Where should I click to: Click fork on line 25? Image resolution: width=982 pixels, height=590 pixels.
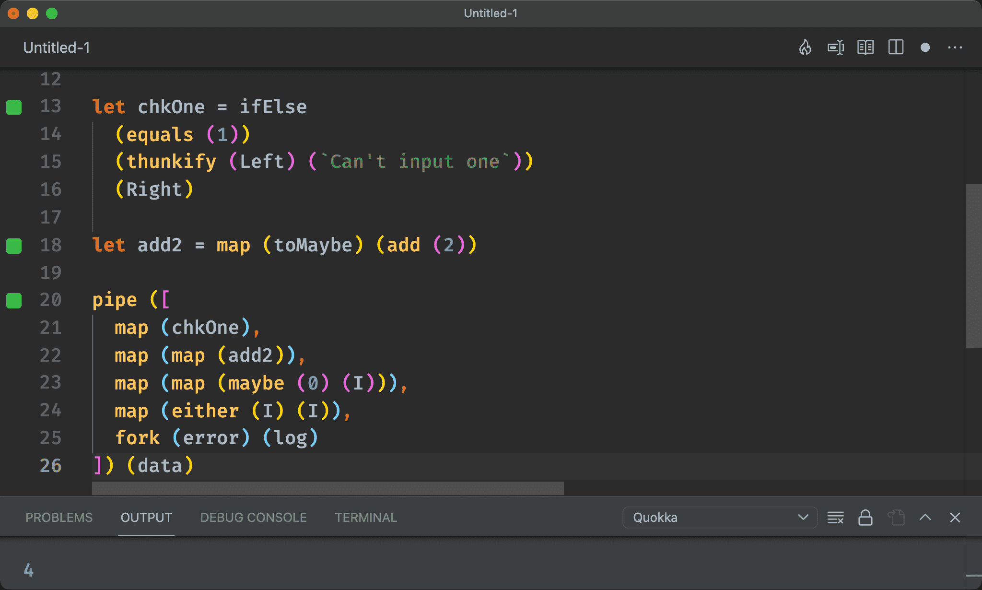(x=137, y=438)
